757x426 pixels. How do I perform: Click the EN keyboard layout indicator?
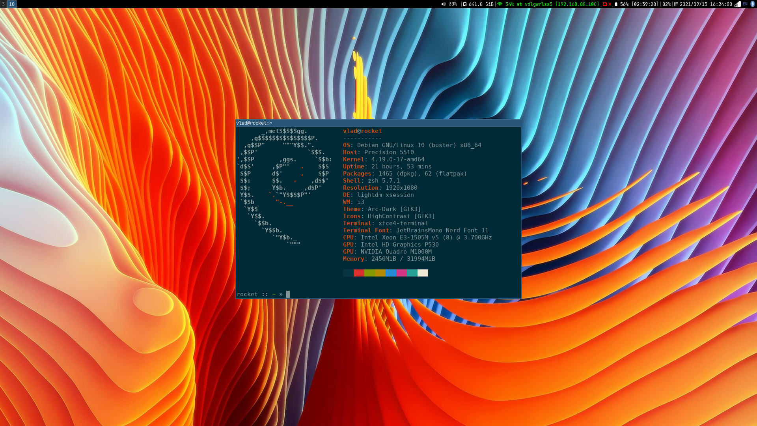coord(745,4)
